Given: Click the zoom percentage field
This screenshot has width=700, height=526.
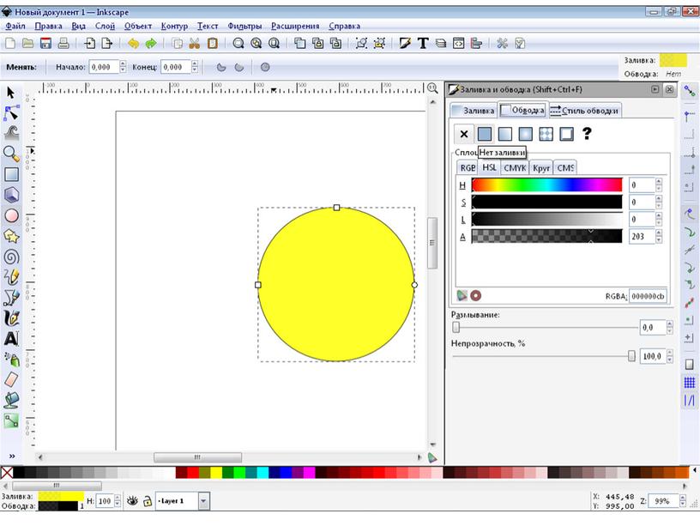Looking at the screenshot, I should click(663, 501).
